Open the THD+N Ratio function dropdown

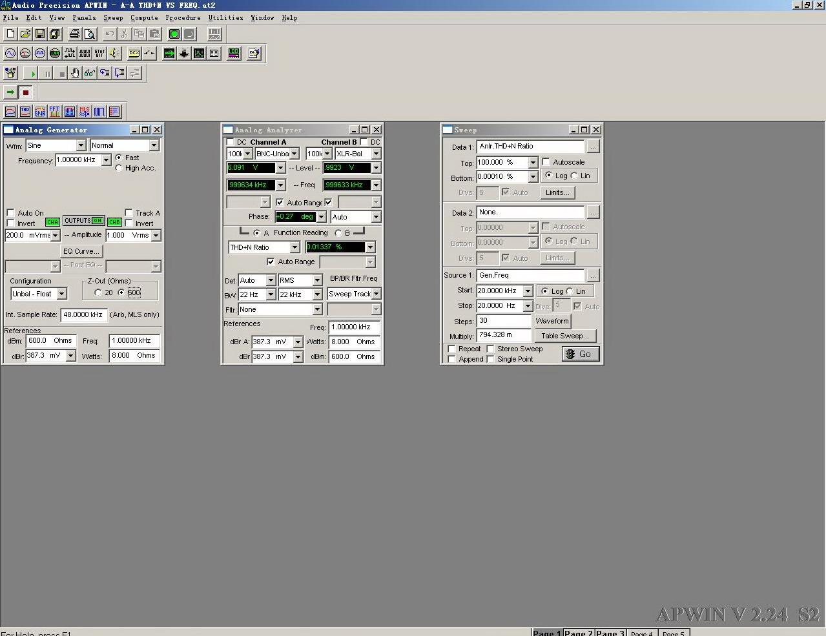pos(294,247)
